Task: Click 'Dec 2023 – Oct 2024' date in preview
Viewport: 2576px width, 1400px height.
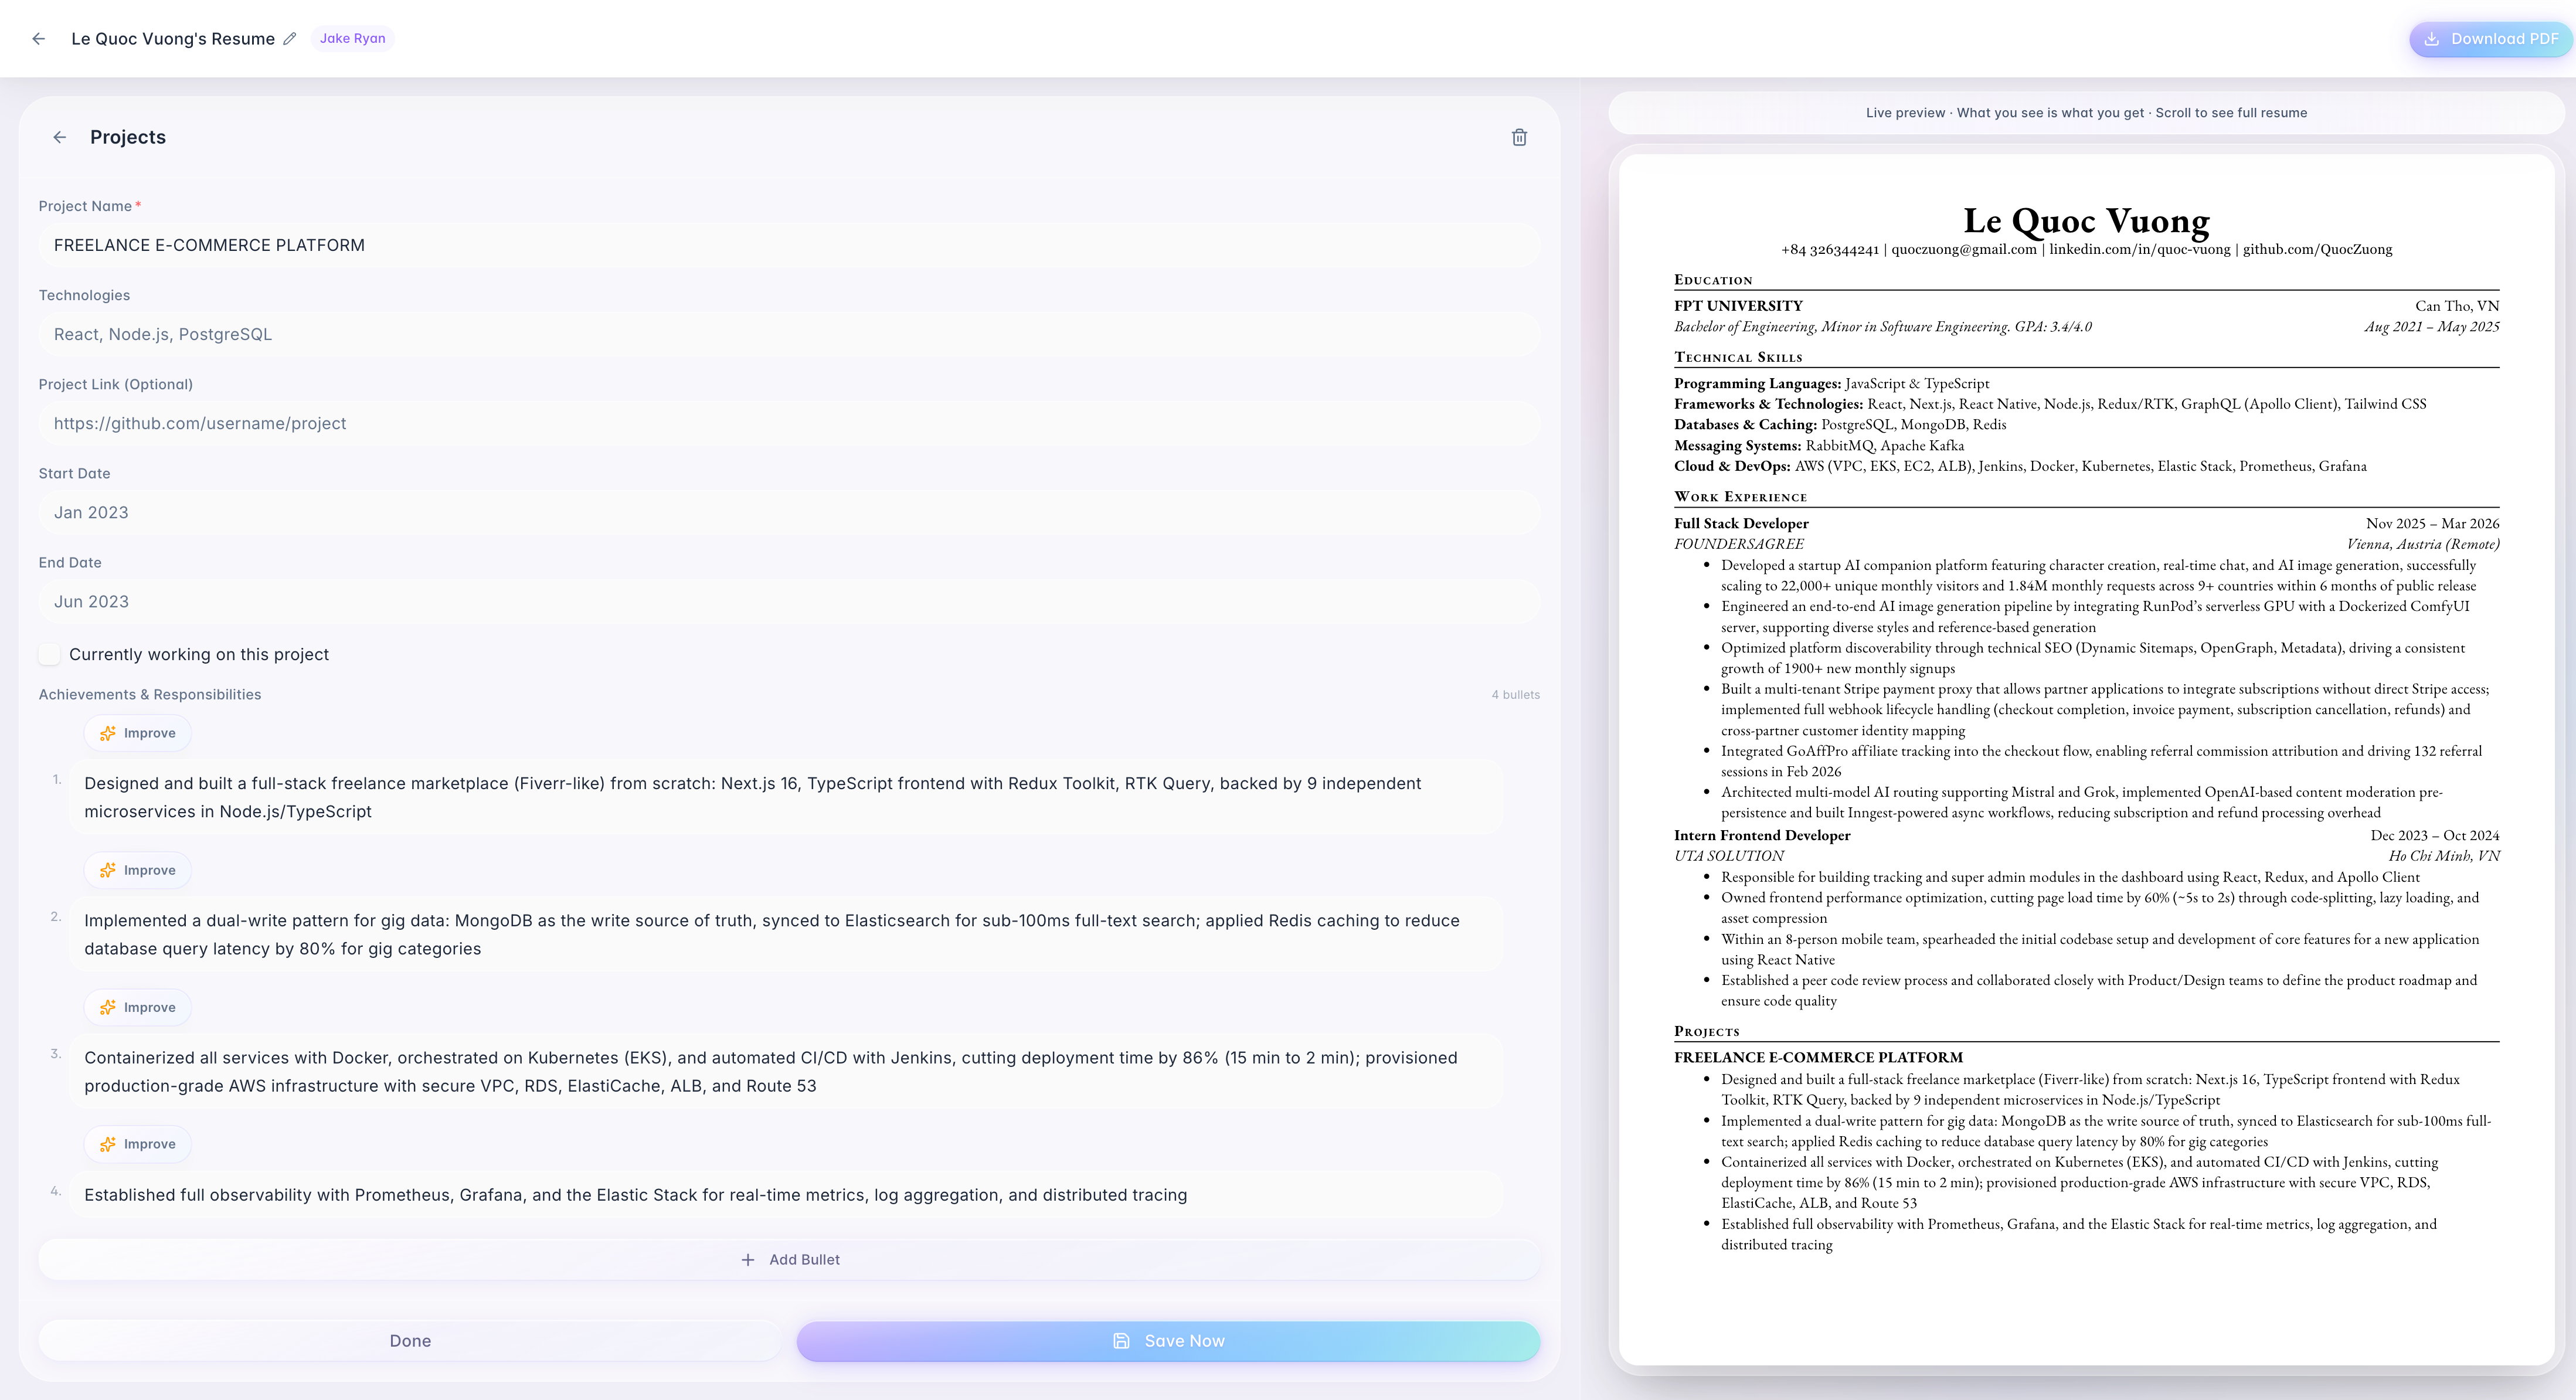Action: point(2434,835)
